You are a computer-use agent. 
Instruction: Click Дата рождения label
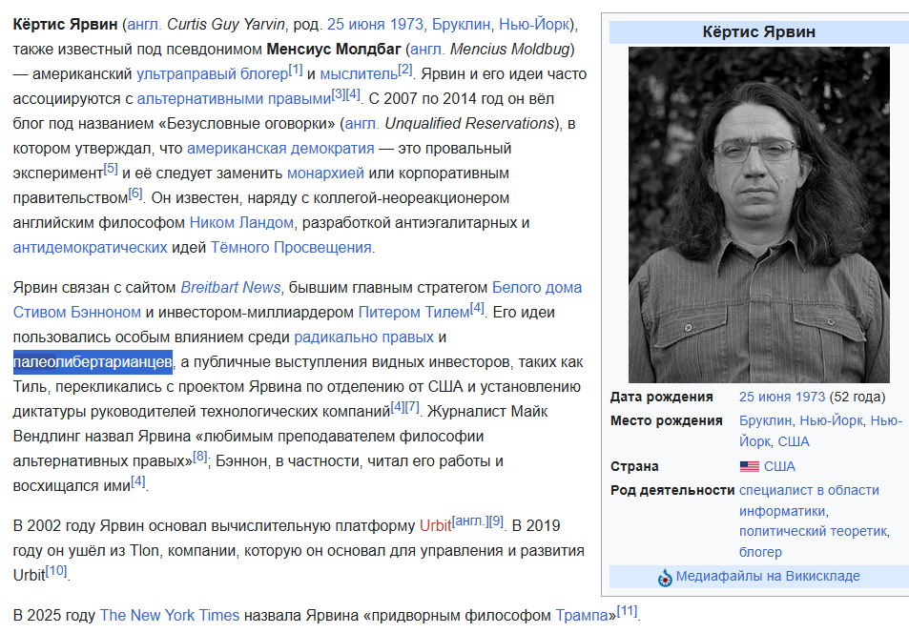pos(661,398)
